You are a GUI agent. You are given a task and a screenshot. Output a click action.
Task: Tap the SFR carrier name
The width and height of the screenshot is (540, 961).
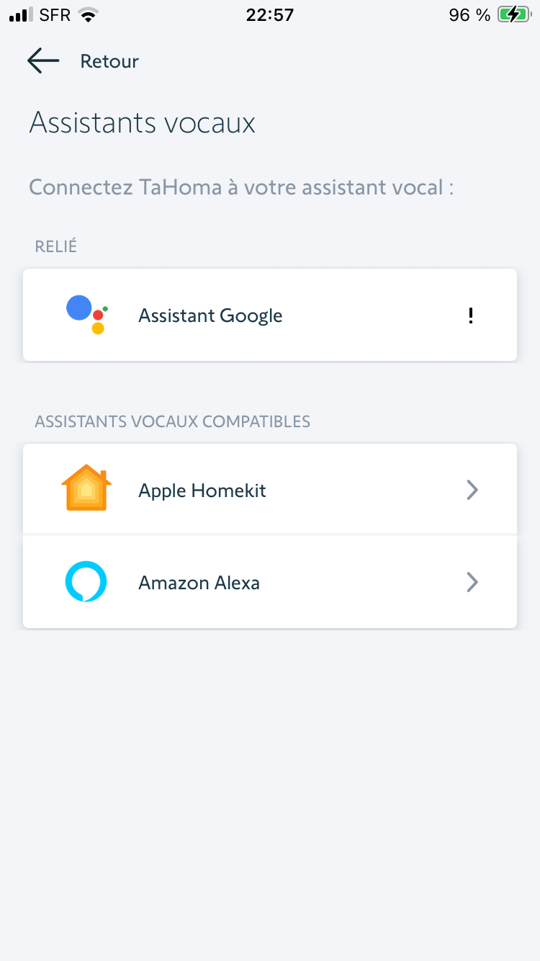pyautogui.click(x=55, y=15)
